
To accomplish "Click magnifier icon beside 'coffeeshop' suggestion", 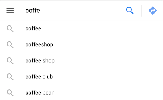I will [10, 45].
